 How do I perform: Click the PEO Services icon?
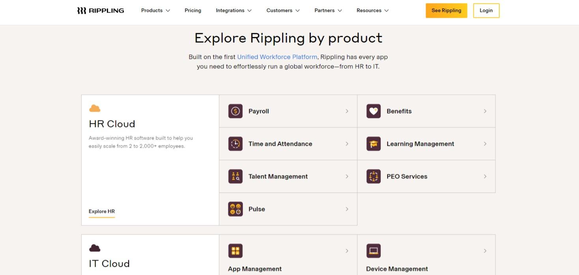pos(374,176)
